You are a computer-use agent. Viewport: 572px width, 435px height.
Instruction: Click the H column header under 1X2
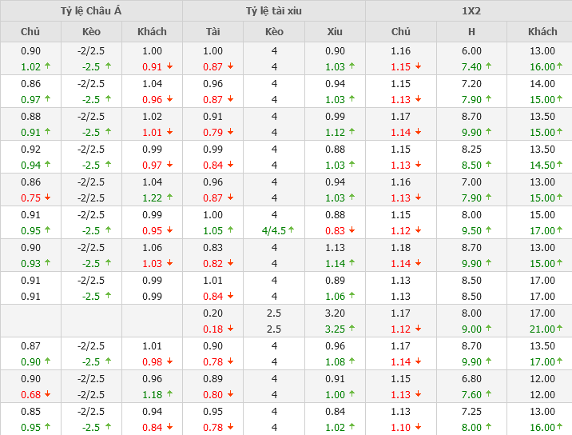click(471, 32)
